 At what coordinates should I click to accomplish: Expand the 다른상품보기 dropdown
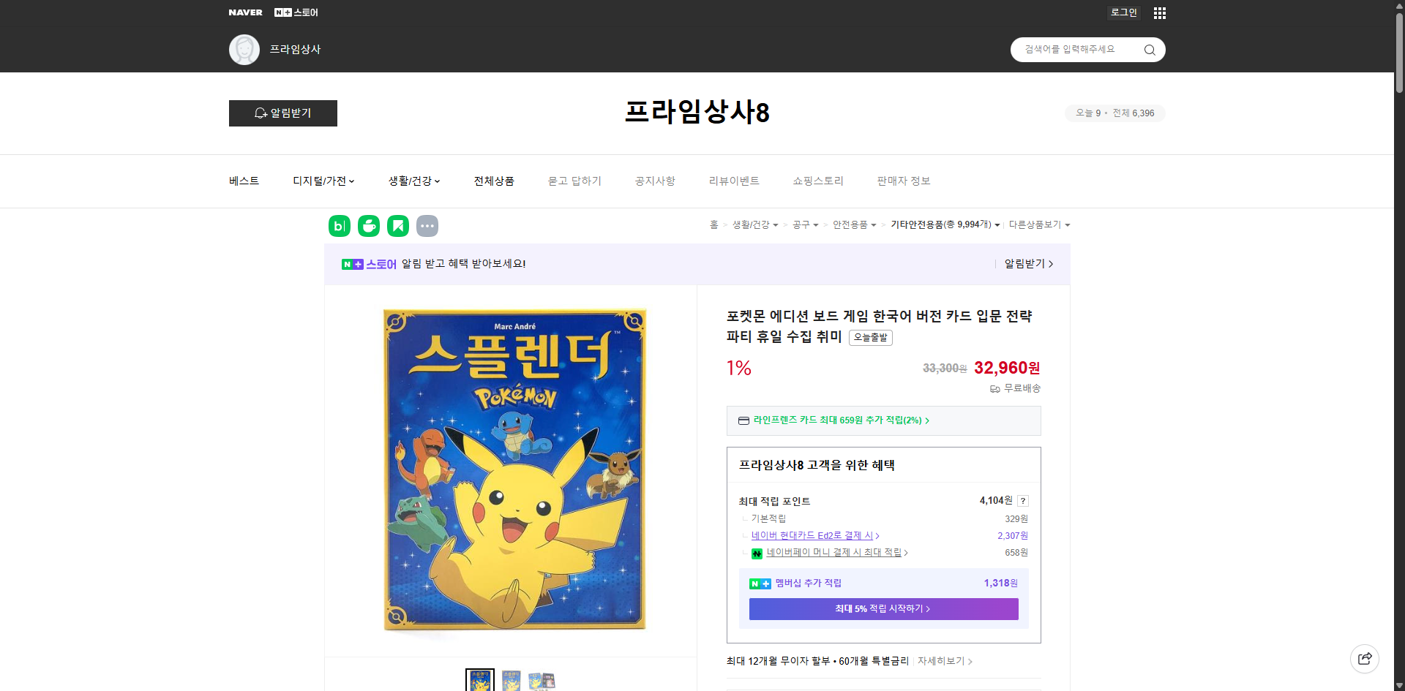1039,224
